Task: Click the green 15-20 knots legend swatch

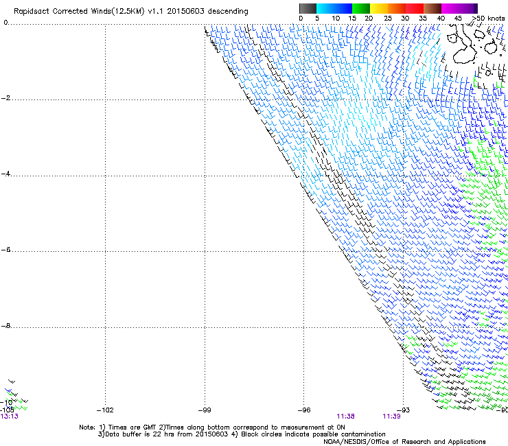Action: point(361,8)
